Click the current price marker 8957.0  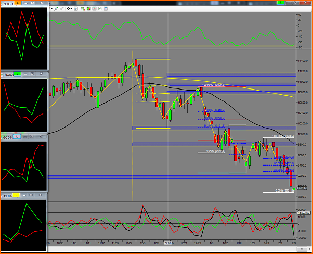coord(302,188)
